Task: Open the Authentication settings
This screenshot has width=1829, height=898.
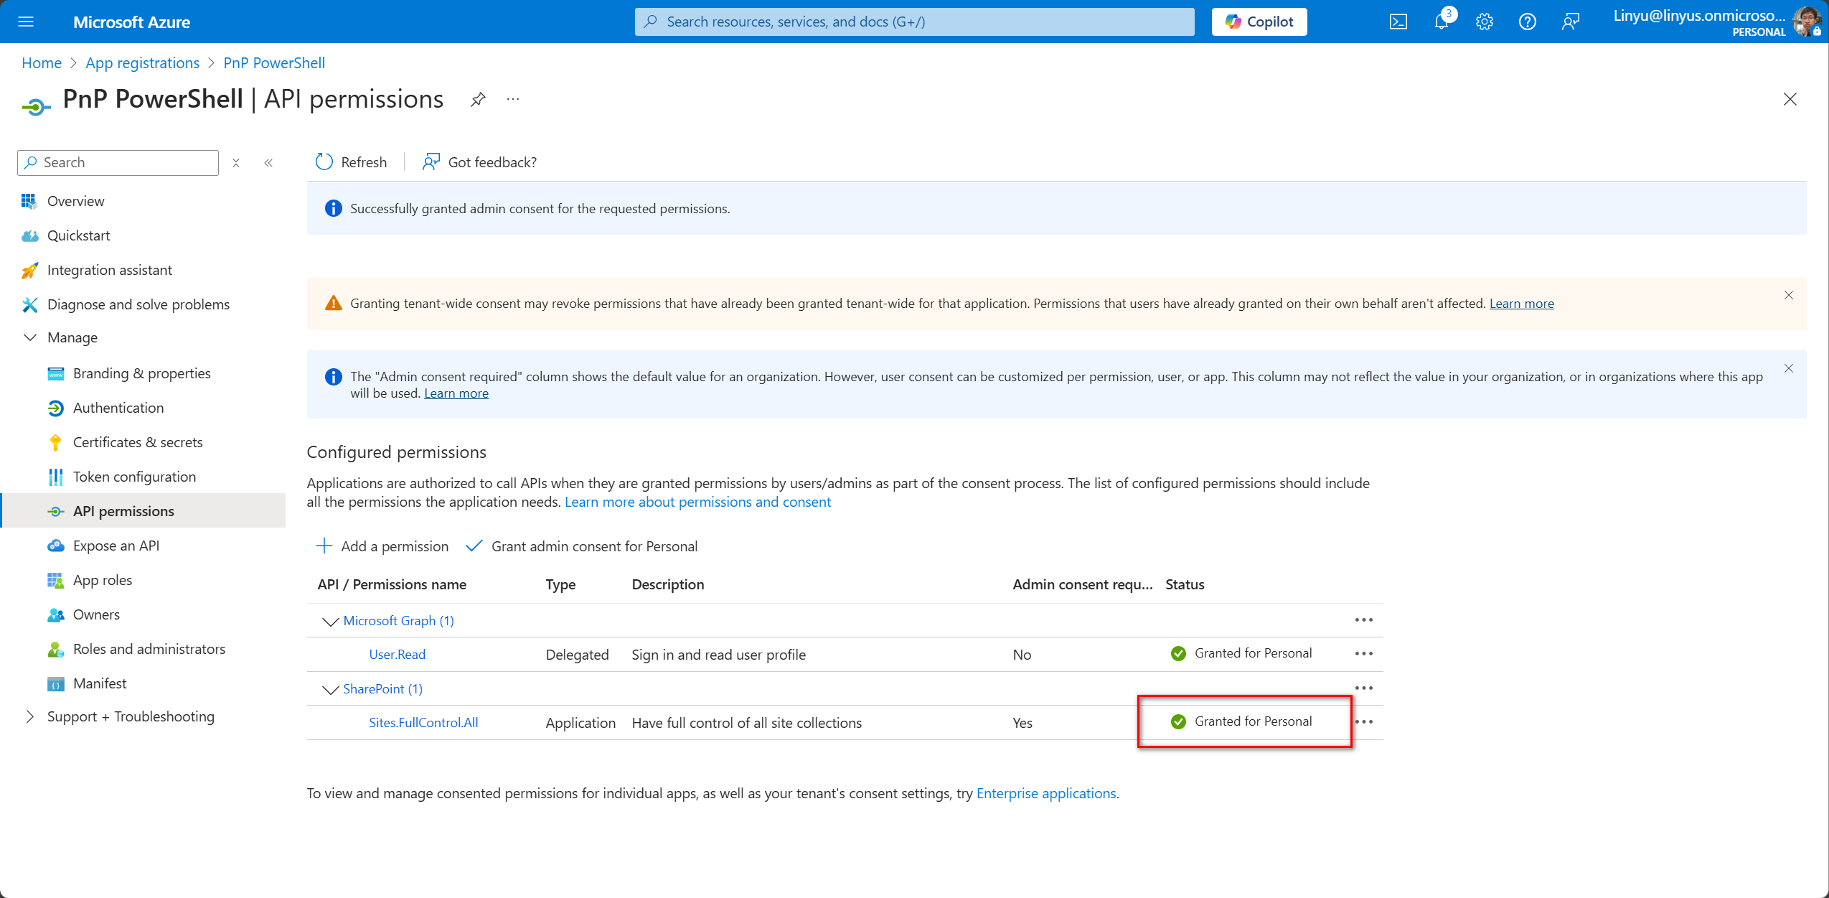Action: coord(118,407)
